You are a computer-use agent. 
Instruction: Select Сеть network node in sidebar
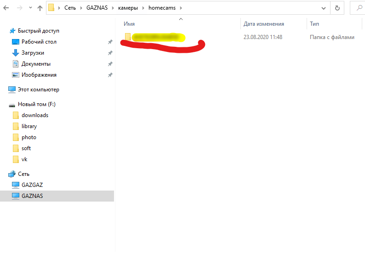[24, 174]
